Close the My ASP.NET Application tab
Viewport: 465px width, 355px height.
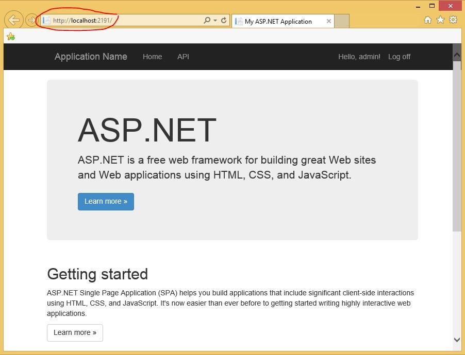(x=329, y=21)
